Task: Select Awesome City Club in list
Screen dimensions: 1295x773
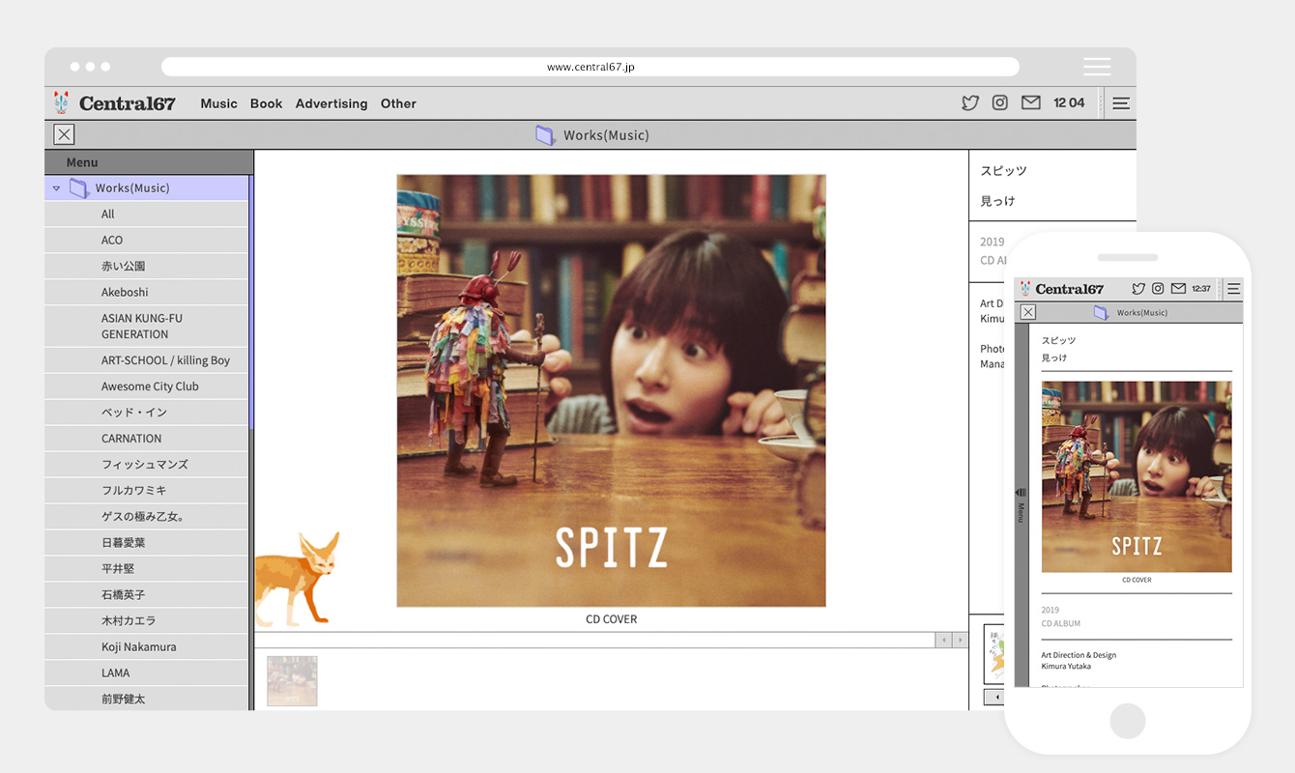Action: pos(147,386)
